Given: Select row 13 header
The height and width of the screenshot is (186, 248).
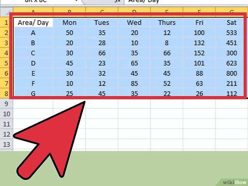Looking at the screenshot, I should [x=6, y=144].
